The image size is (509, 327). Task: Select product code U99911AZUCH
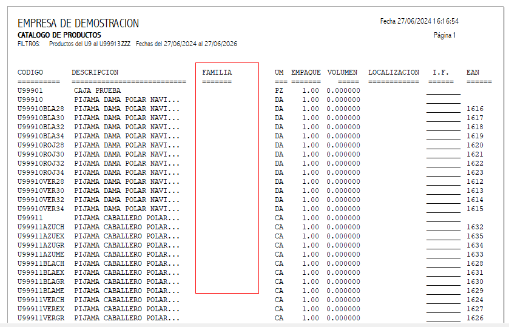[41, 227]
